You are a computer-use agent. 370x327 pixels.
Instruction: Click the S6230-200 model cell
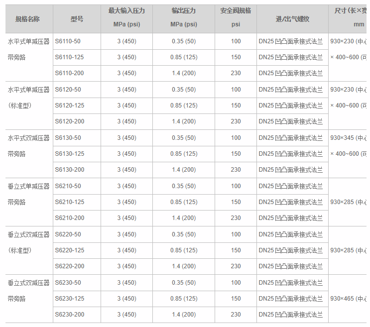pos(69,315)
